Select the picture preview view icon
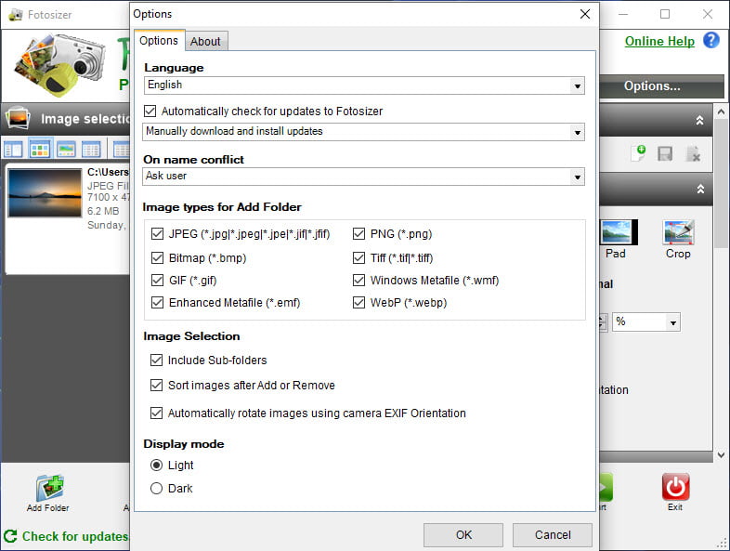Image resolution: width=730 pixels, height=551 pixels. tap(66, 150)
